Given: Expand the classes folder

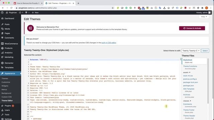Looking at the screenshot, I should [187, 101].
